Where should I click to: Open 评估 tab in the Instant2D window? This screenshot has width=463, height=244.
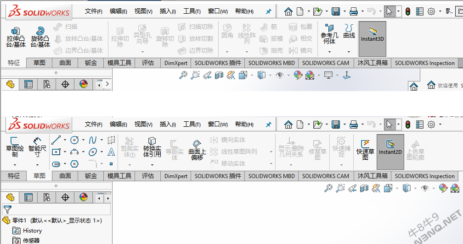pyautogui.click(x=147, y=176)
